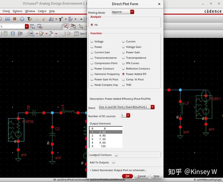Select the hb analysis radio button

92,25
